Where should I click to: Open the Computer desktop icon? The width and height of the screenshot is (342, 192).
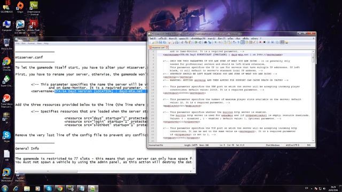6,26
